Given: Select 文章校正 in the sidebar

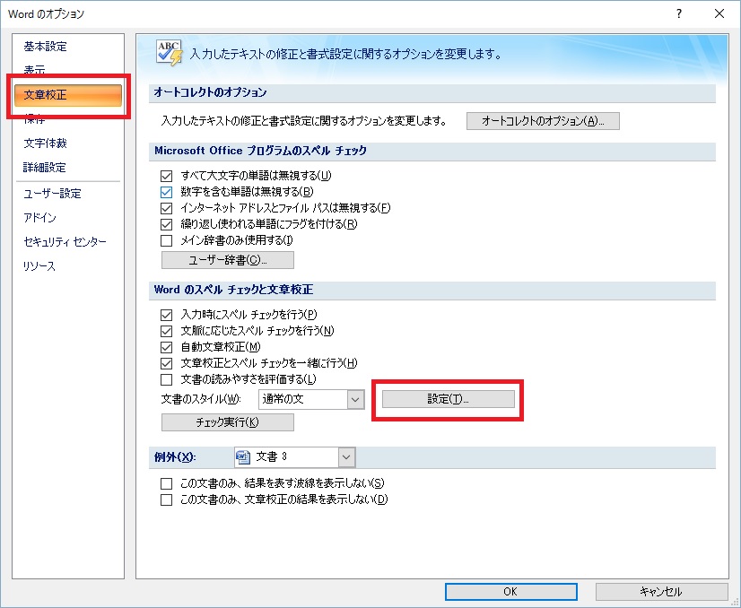Looking at the screenshot, I should pos(68,95).
